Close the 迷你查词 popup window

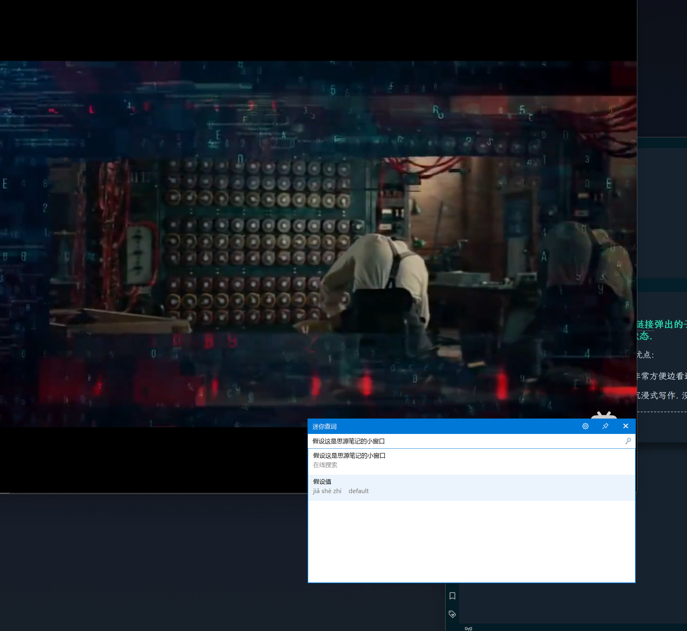click(625, 426)
